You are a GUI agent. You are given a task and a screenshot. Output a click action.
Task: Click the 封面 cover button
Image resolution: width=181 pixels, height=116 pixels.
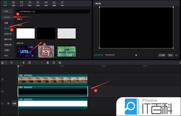(14, 103)
